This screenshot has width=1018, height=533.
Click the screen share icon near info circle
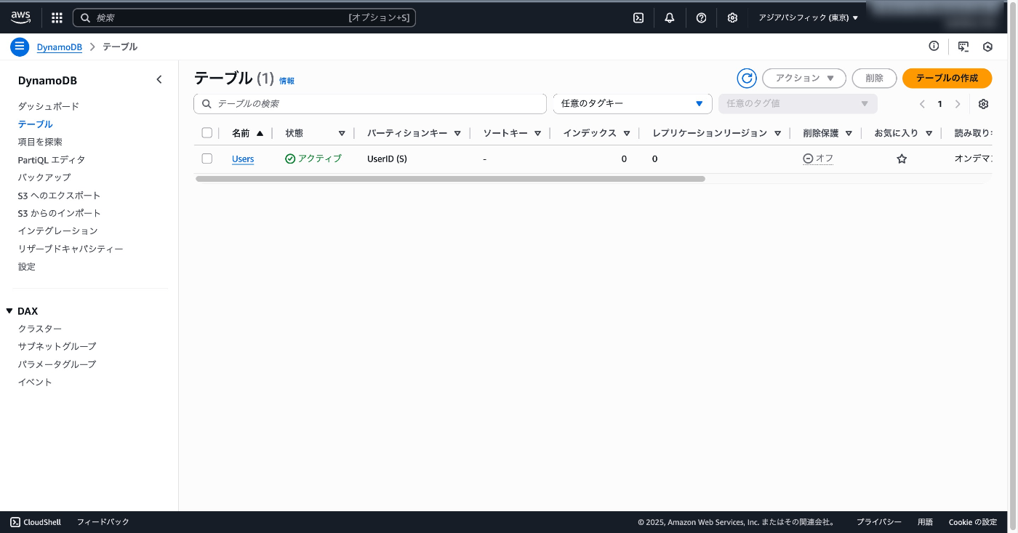[x=963, y=47]
